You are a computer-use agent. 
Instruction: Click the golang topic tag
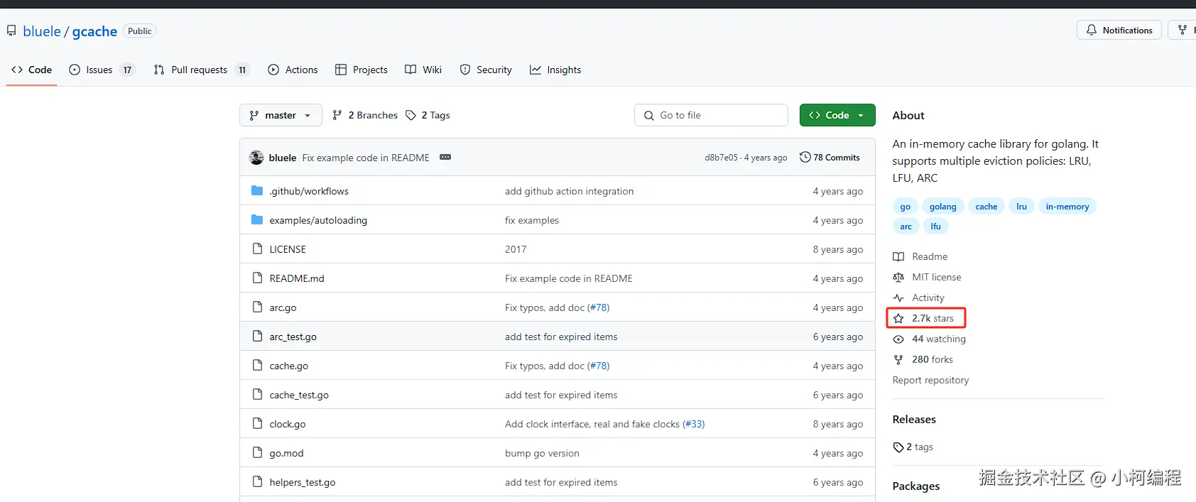[x=942, y=207]
